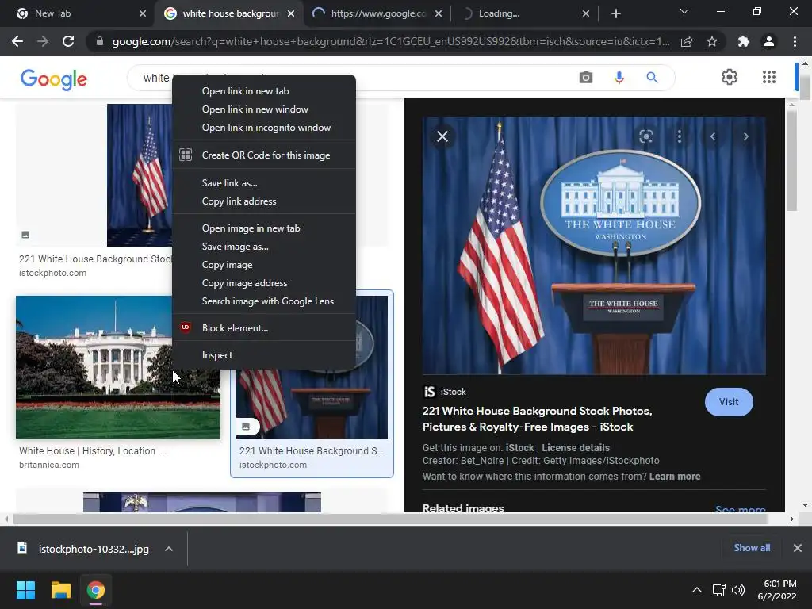Click the Google Lens icon on preview image
The width and height of the screenshot is (812, 609).
645,136
